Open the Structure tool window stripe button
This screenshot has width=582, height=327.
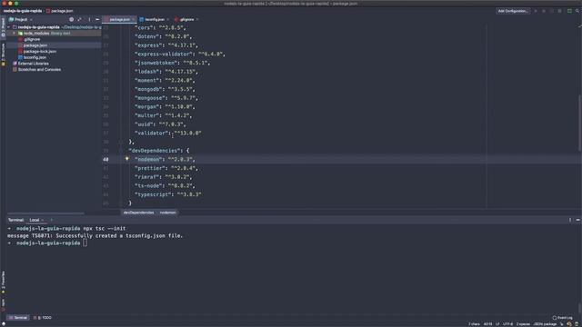pyautogui.click(x=3, y=54)
